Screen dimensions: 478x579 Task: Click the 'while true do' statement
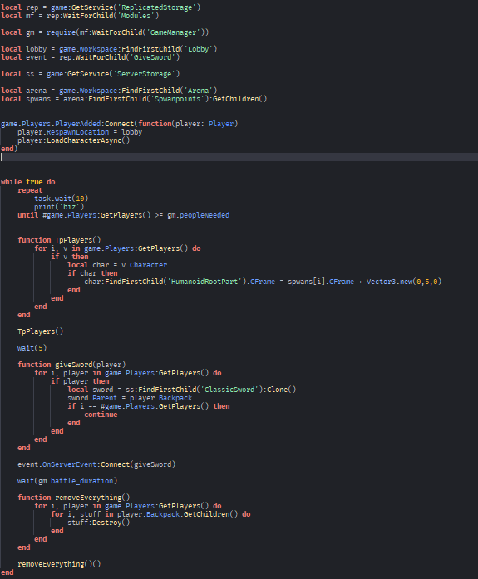(28, 182)
